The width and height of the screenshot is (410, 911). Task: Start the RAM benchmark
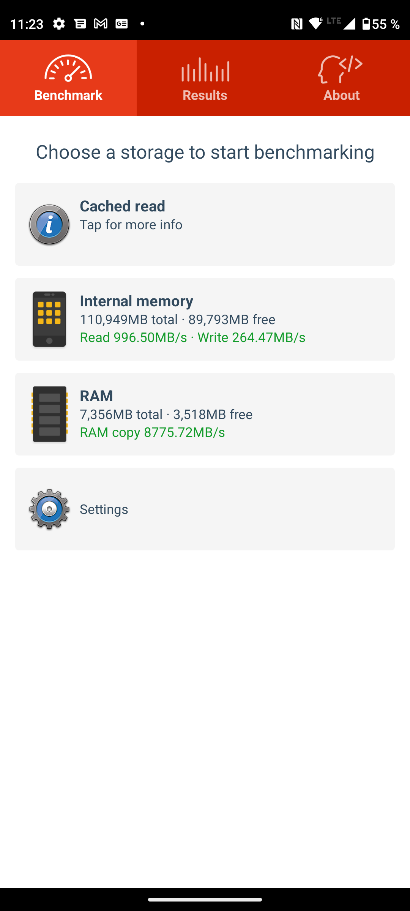tap(205, 414)
